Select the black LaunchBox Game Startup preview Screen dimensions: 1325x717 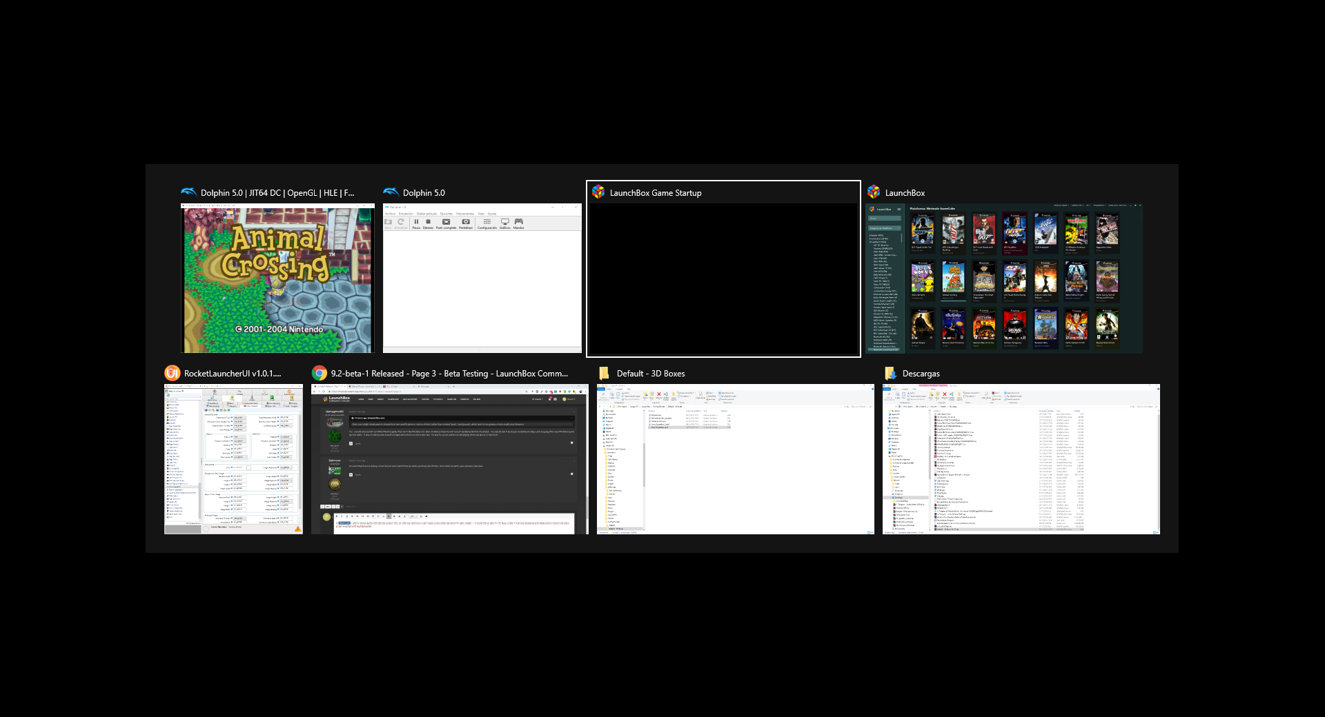coord(723,278)
